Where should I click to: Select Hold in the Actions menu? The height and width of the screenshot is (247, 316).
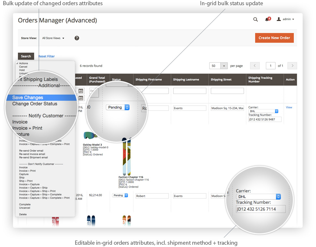click(22, 70)
